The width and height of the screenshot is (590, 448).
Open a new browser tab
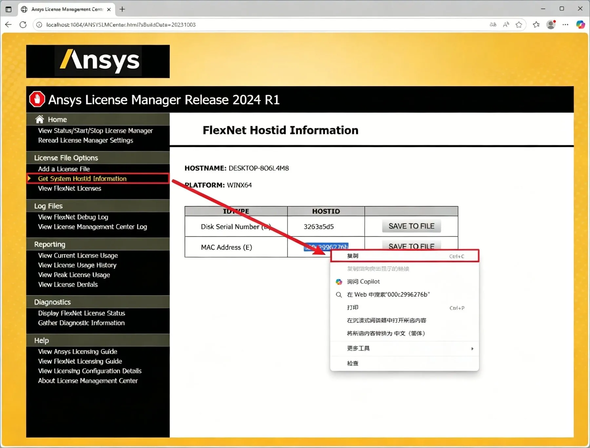(122, 9)
